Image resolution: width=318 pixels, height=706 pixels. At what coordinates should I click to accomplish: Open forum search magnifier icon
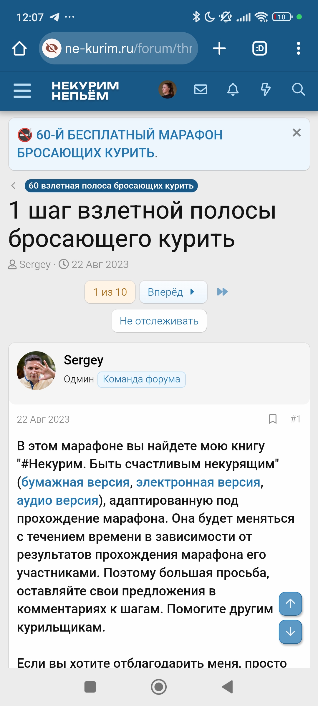298,89
